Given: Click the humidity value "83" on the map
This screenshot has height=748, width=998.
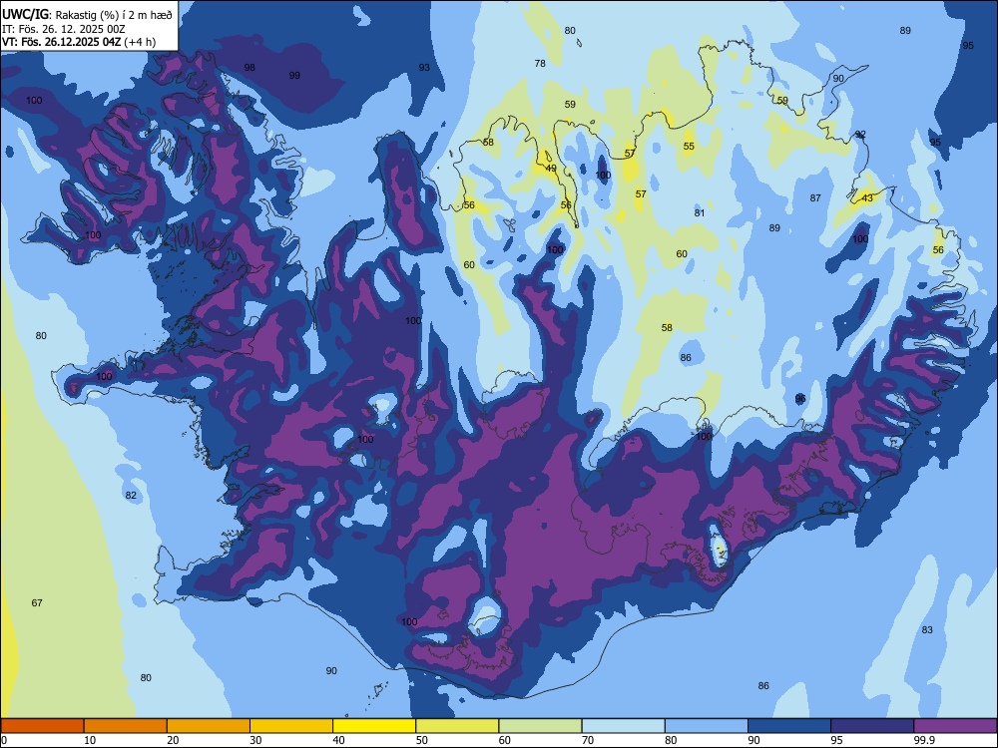Looking at the screenshot, I should pos(927,629).
